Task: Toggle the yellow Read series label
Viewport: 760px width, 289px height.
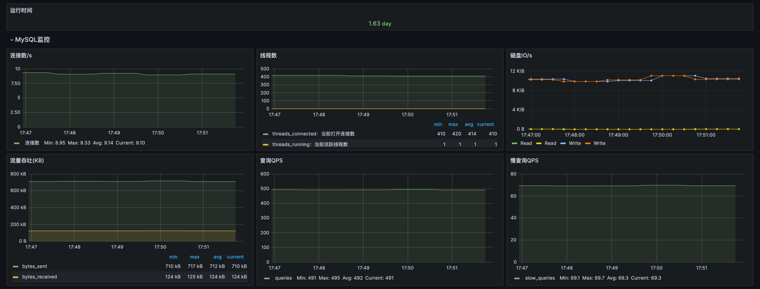Action: (550, 144)
